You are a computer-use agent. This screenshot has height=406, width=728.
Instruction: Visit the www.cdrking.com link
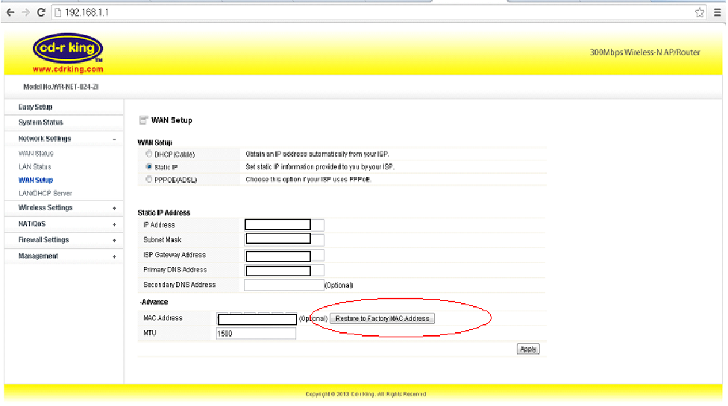68,69
